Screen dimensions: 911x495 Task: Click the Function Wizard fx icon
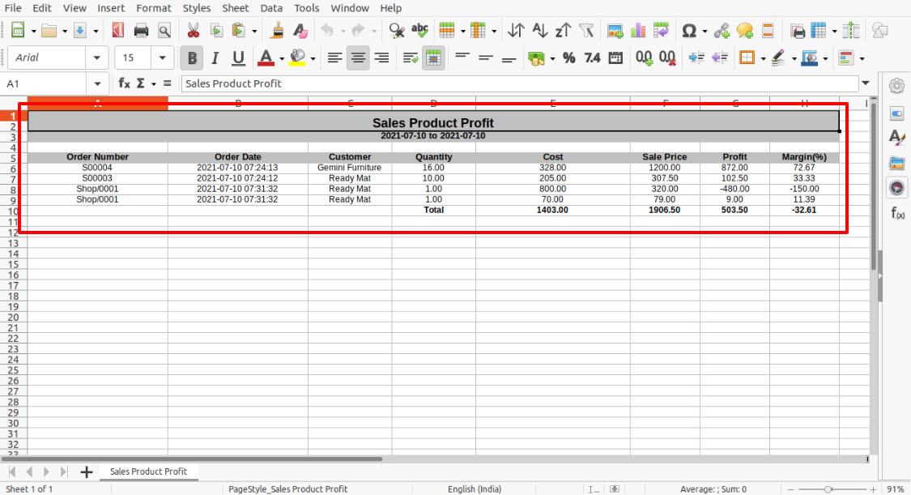pos(124,83)
